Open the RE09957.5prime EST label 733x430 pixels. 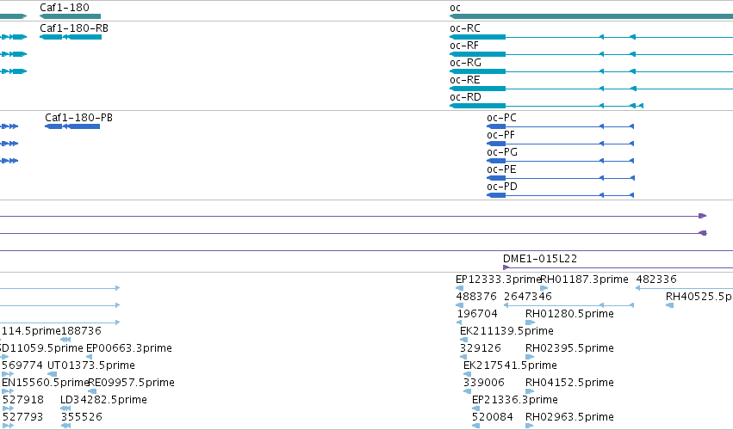[132, 383]
